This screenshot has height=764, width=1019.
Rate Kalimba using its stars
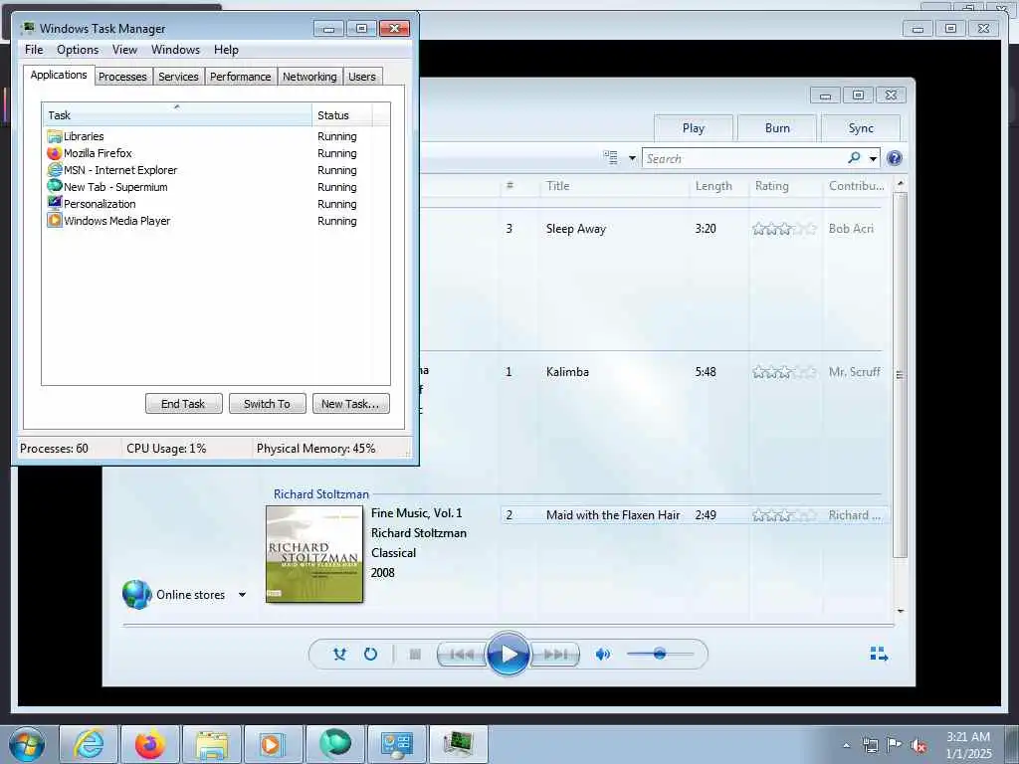pyautogui.click(x=784, y=372)
